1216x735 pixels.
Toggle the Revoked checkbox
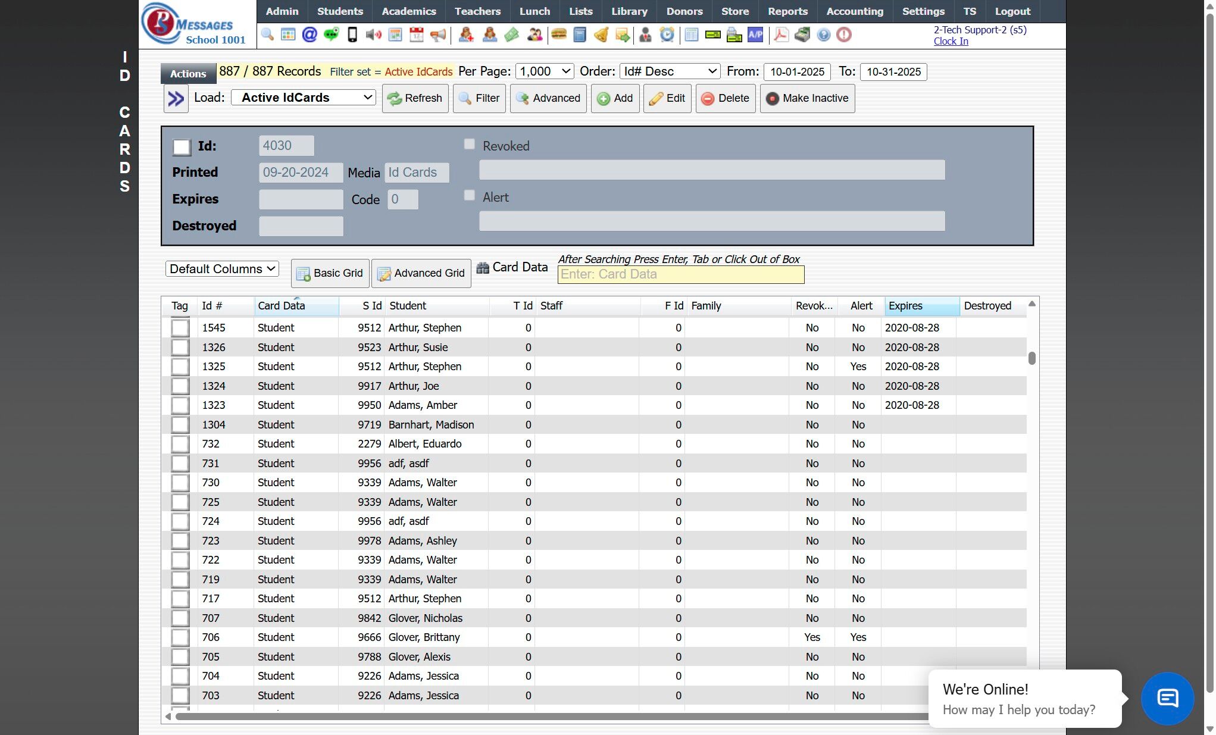coord(470,145)
